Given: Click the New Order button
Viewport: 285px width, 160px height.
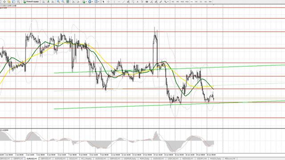Looking at the screenshot, I should (31, 2).
